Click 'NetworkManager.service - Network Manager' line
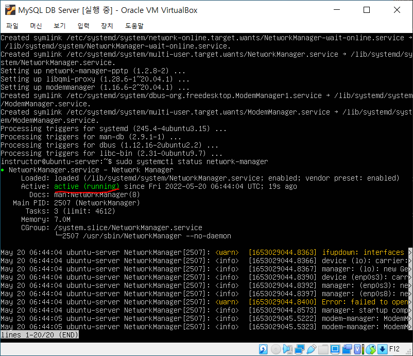 (x=91, y=170)
